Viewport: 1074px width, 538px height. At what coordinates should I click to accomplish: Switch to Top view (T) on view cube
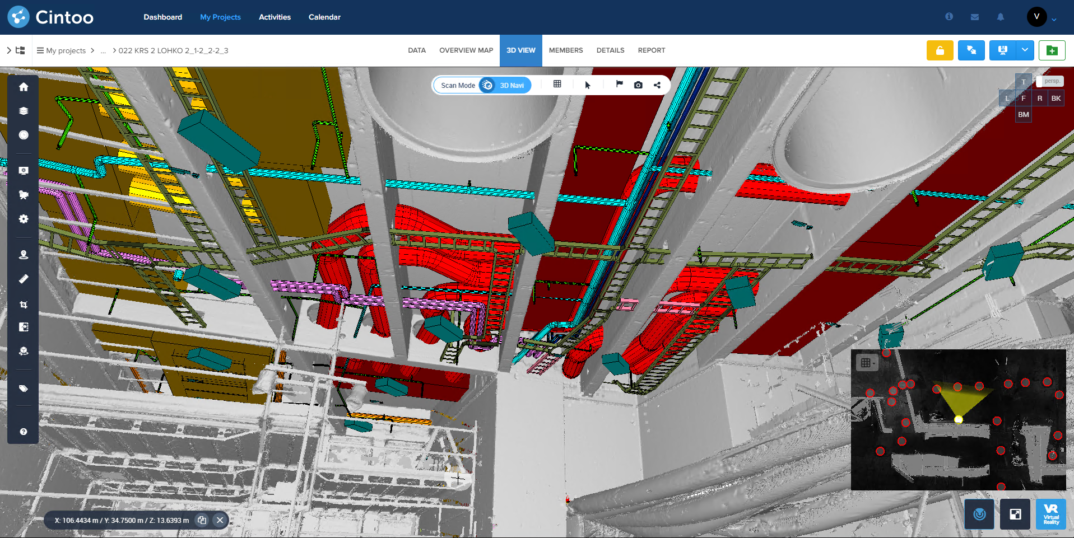click(1024, 82)
